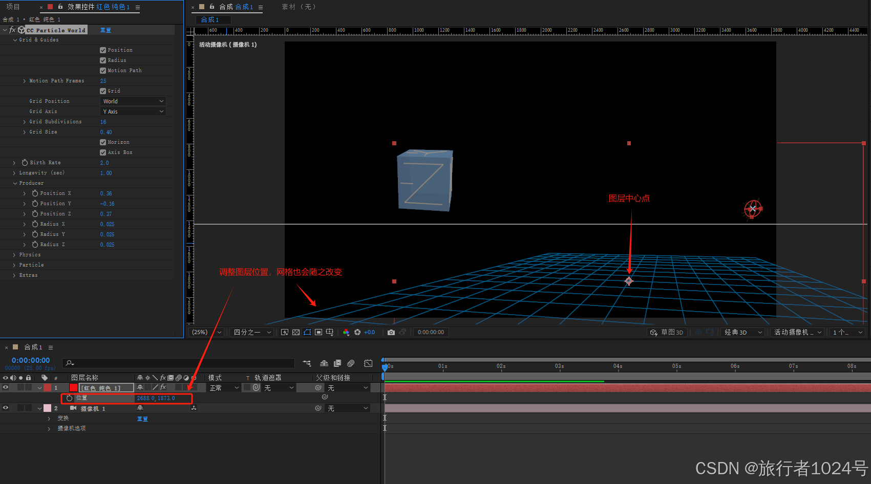Open the 合成1 timeline panel menu icon
This screenshot has height=484, width=871.
coord(51,347)
